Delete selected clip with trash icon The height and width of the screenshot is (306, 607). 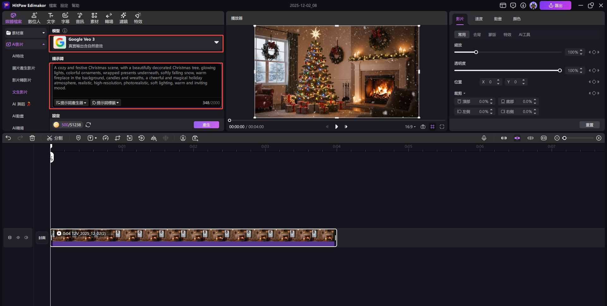pyautogui.click(x=32, y=138)
